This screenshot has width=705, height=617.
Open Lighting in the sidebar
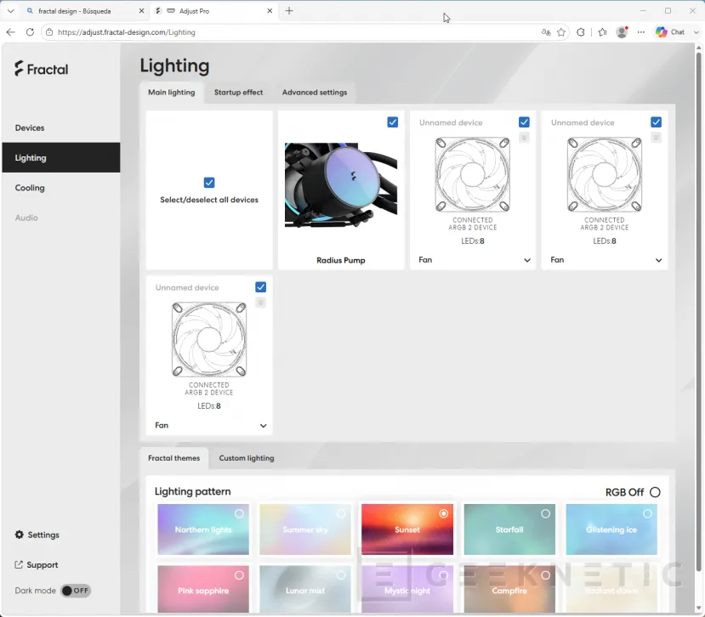pyautogui.click(x=60, y=158)
